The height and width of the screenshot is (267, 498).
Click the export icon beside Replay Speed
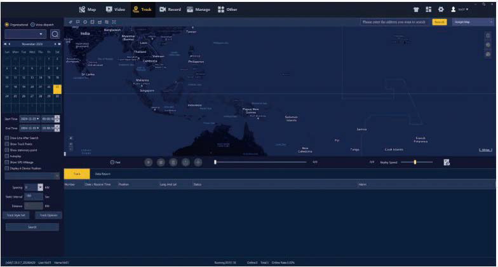(447, 162)
